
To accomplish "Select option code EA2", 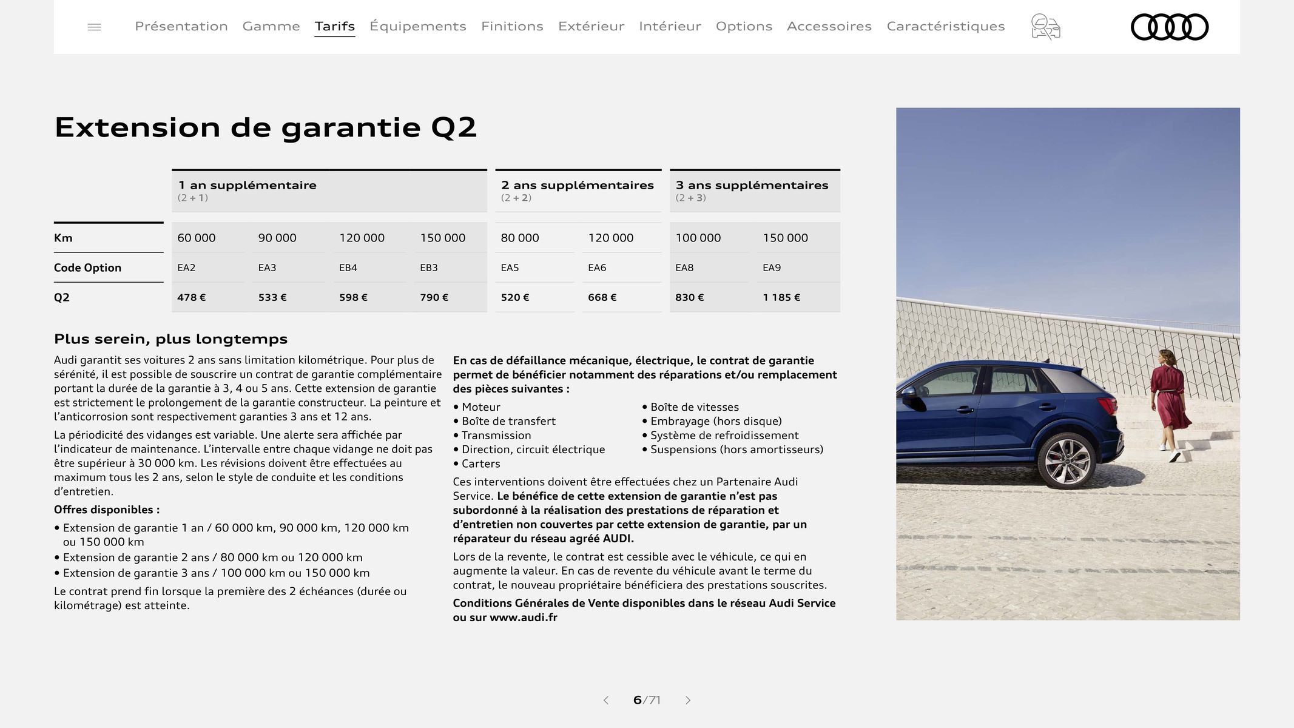I will coord(186,268).
